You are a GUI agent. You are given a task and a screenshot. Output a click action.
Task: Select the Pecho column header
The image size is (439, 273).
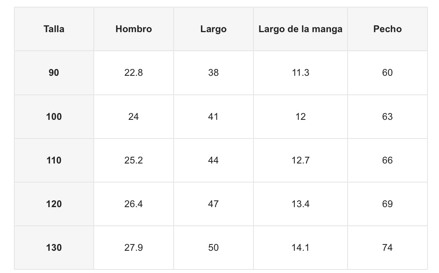point(387,29)
